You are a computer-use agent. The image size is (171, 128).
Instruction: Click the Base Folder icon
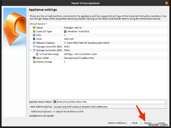(x=34, y=58)
